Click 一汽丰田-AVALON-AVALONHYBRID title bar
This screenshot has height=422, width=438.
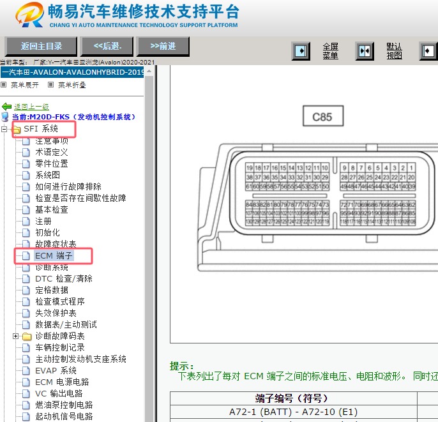(72, 72)
